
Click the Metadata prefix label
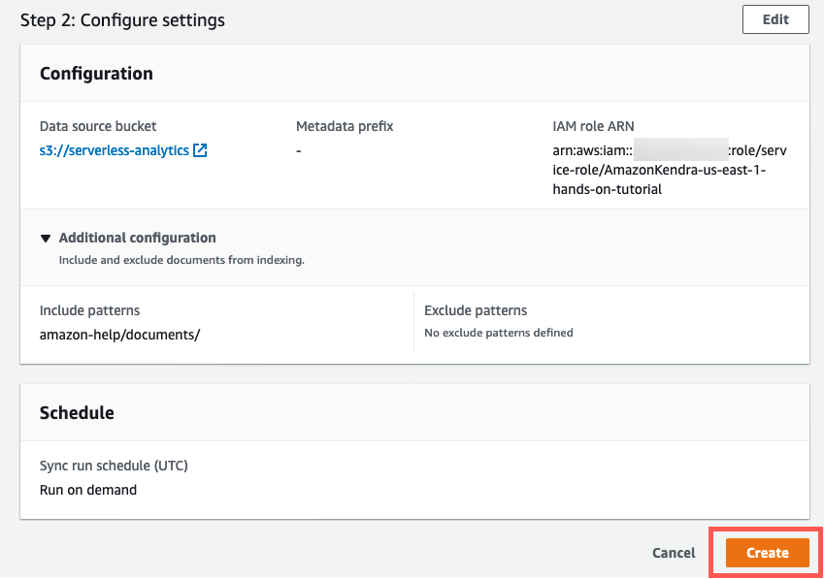(x=345, y=126)
